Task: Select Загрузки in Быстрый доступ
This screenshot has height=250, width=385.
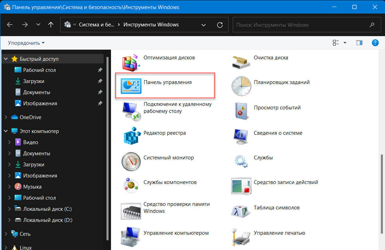Action: click(34, 81)
